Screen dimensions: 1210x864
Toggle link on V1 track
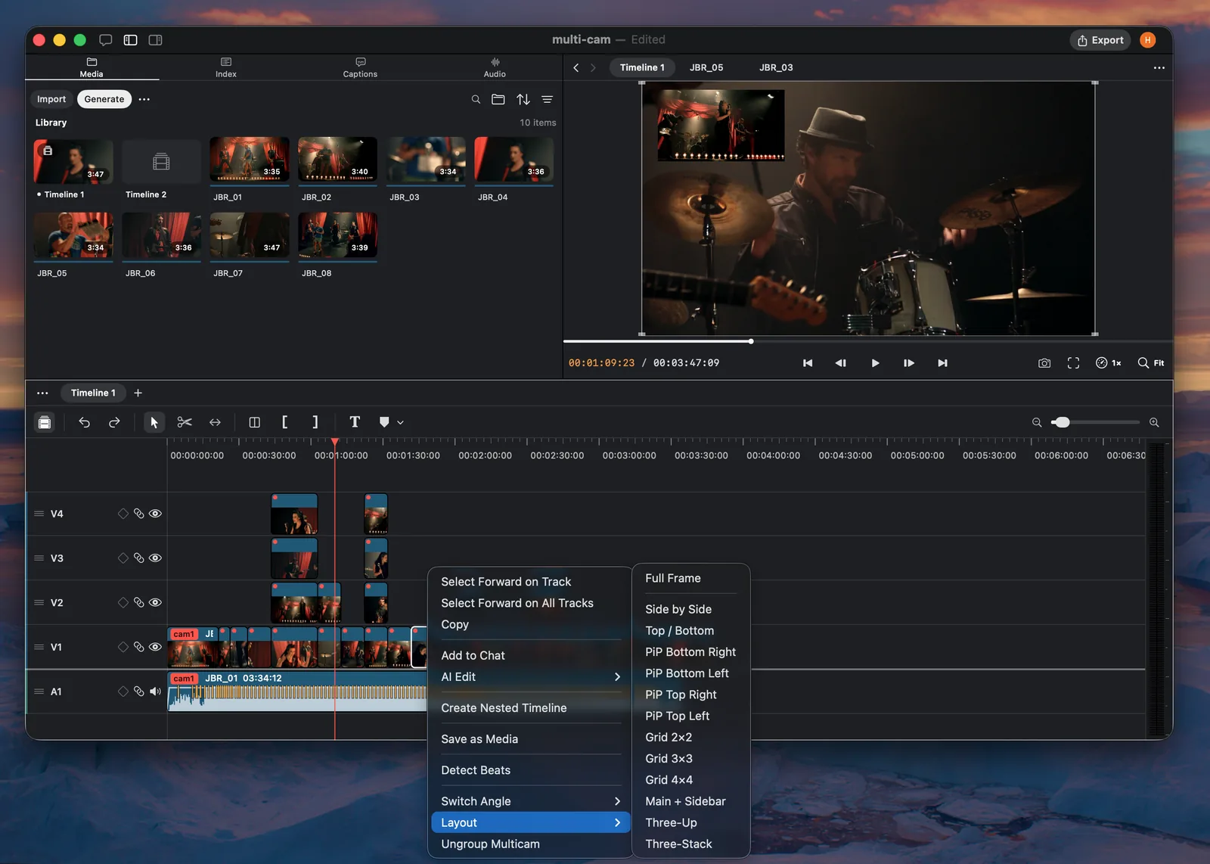[139, 647]
